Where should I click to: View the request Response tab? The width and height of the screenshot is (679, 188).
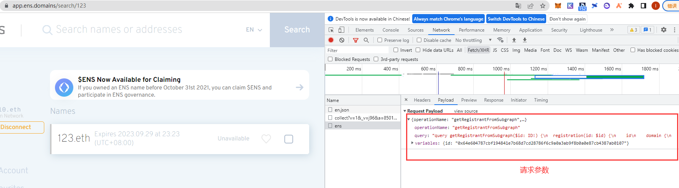click(494, 100)
